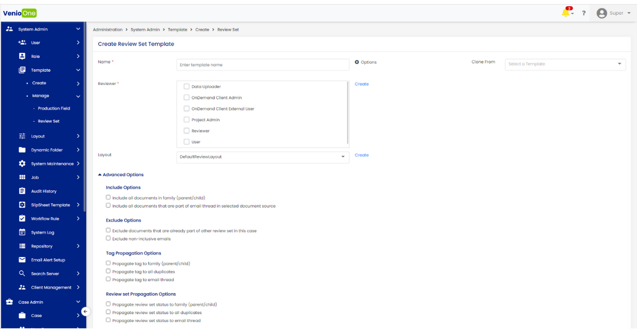
Task: Click the Options button beside Name
Action: (366, 62)
